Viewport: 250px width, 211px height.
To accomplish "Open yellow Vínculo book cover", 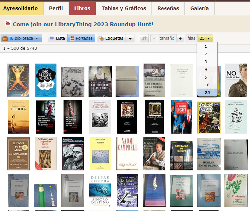I will [x=100, y=154].
